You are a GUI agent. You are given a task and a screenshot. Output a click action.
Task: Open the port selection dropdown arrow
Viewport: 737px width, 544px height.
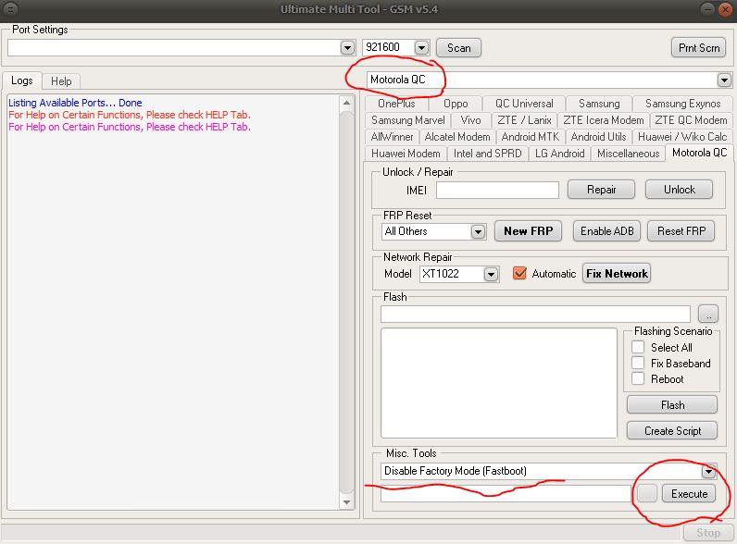(x=347, y=48)
